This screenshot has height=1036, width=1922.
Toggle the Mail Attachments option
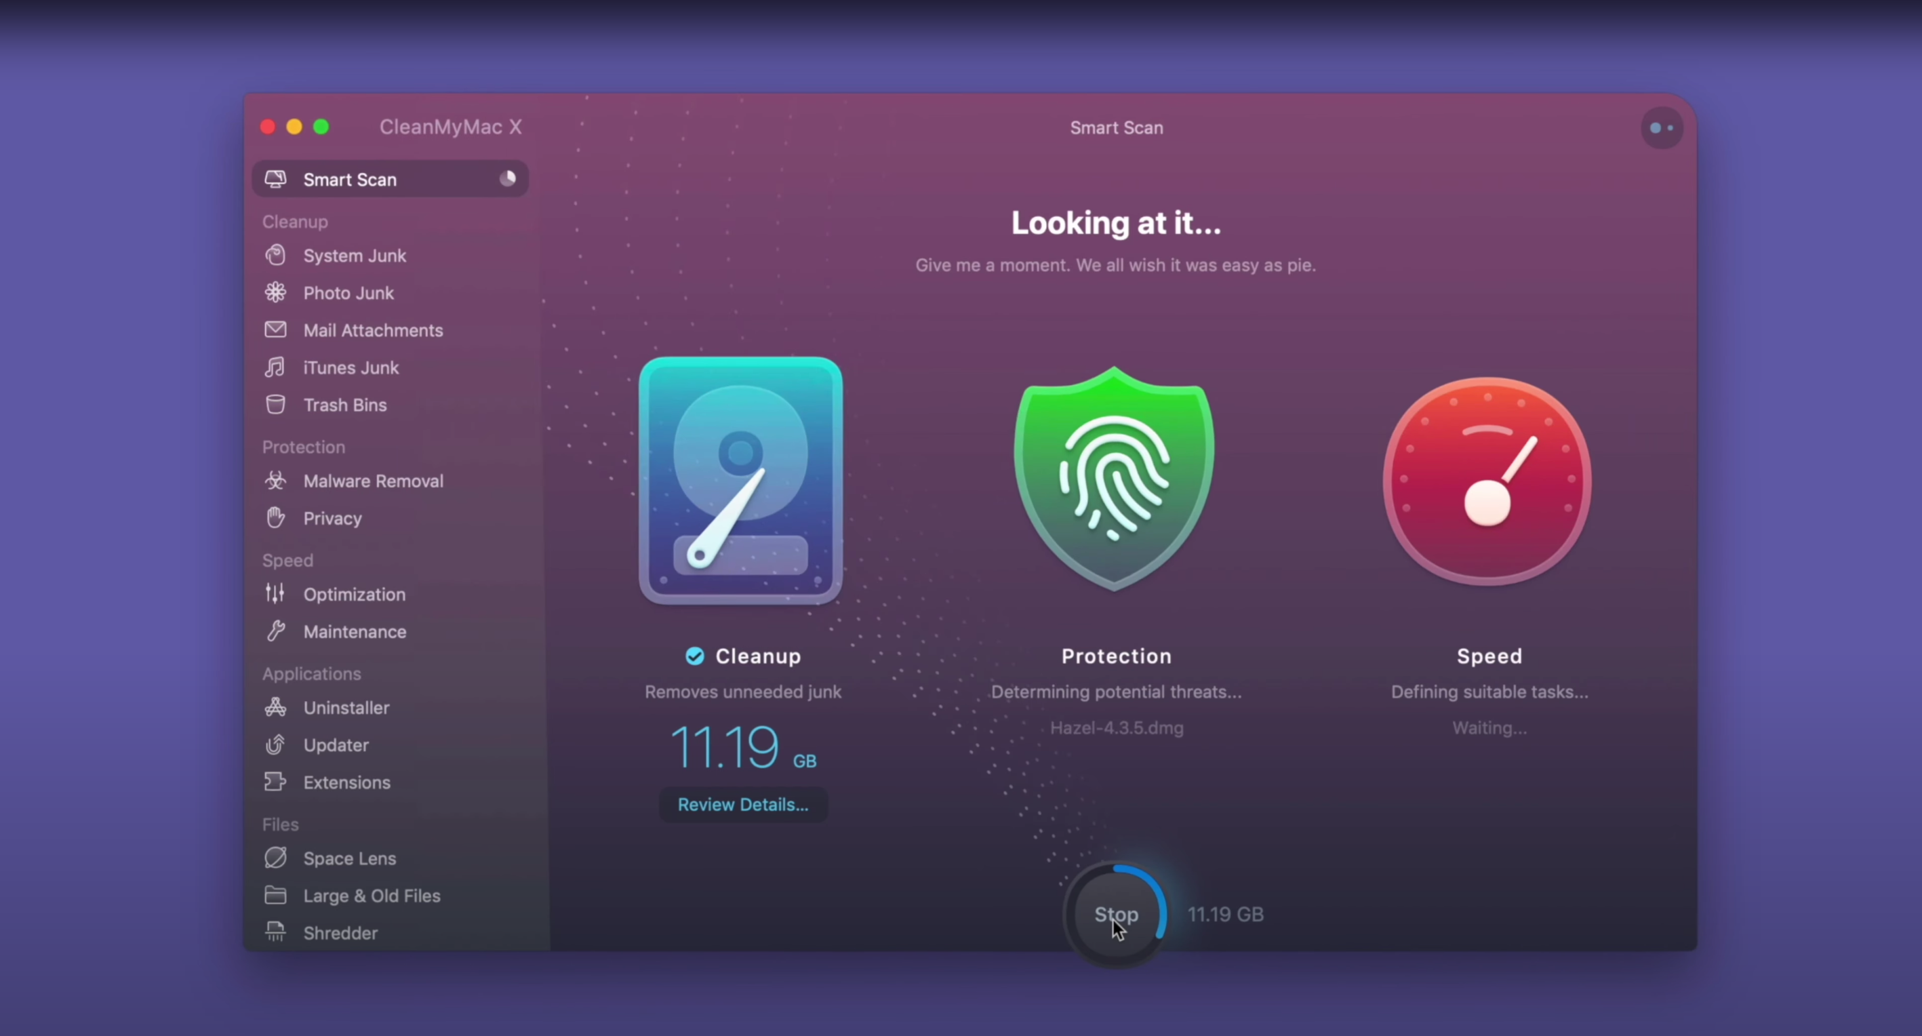(x=374, y=329)
